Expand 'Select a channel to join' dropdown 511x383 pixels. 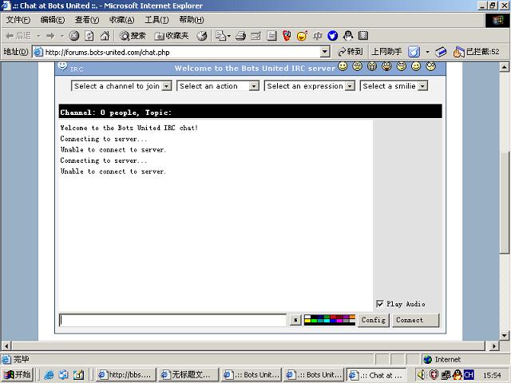click(x=167, y=86)
